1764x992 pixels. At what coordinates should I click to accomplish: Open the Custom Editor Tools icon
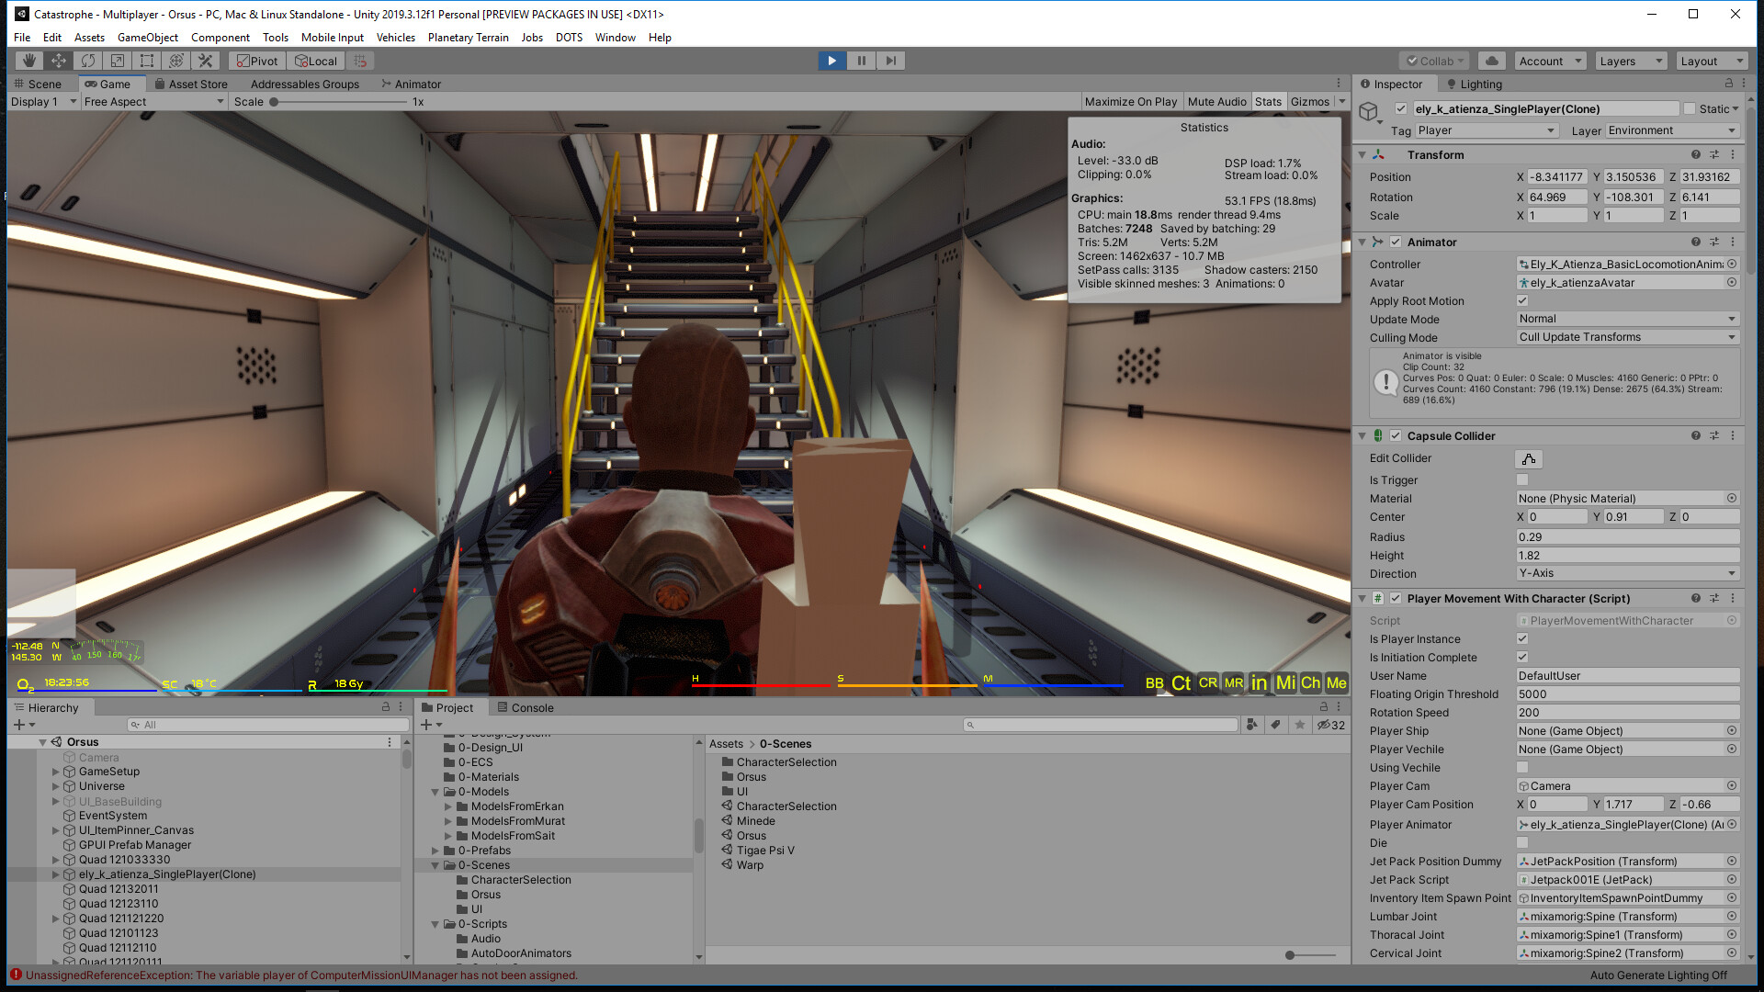point(206,61)
